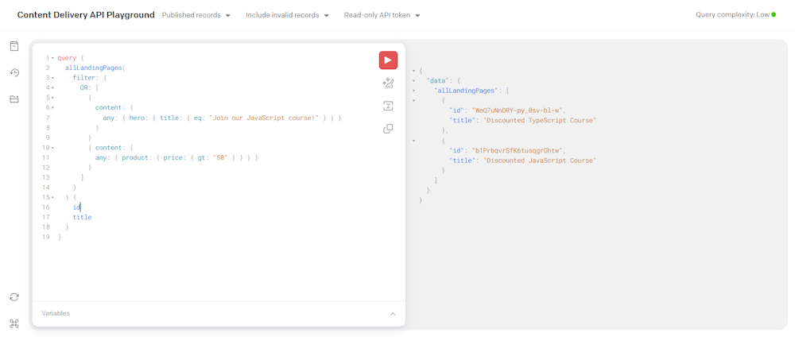Prettify the query with the magic wand icon

[388, 83]
